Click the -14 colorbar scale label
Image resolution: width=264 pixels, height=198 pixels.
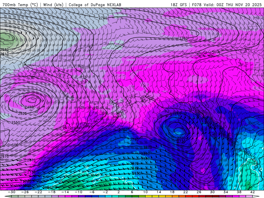[x=65, y=192]
